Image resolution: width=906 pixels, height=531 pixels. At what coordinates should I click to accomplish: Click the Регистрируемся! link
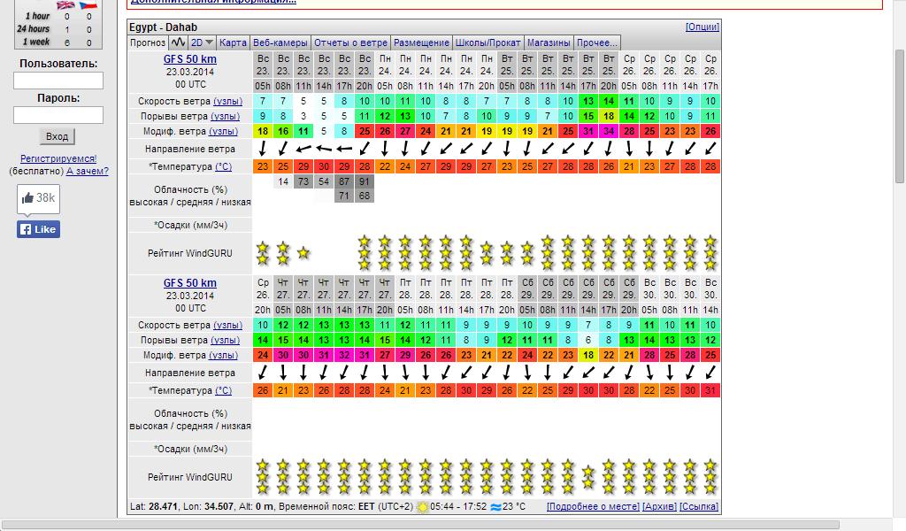click(58, 158)
